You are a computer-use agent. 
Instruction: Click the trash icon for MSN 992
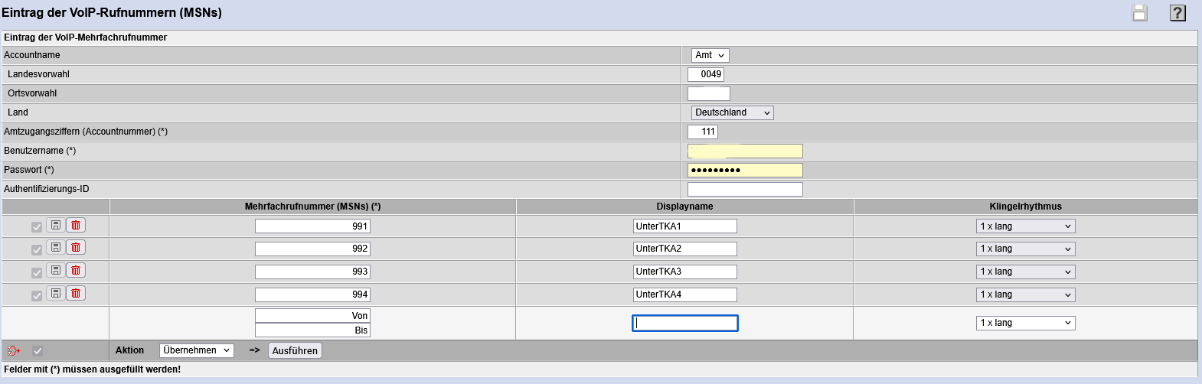[x=76, y=247]
